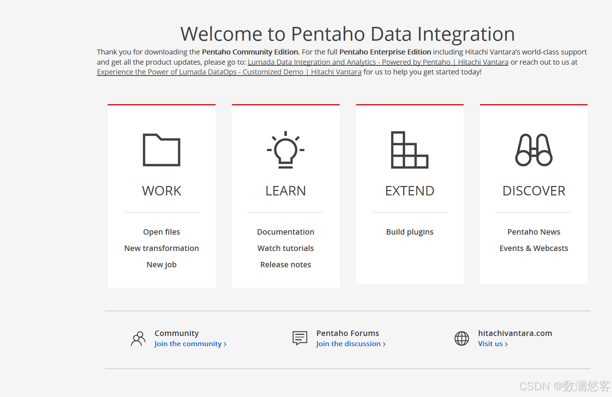Viewport: 612px width, 397px height.
Task: Open Watch tutorials link
Action: coord(285,248)
